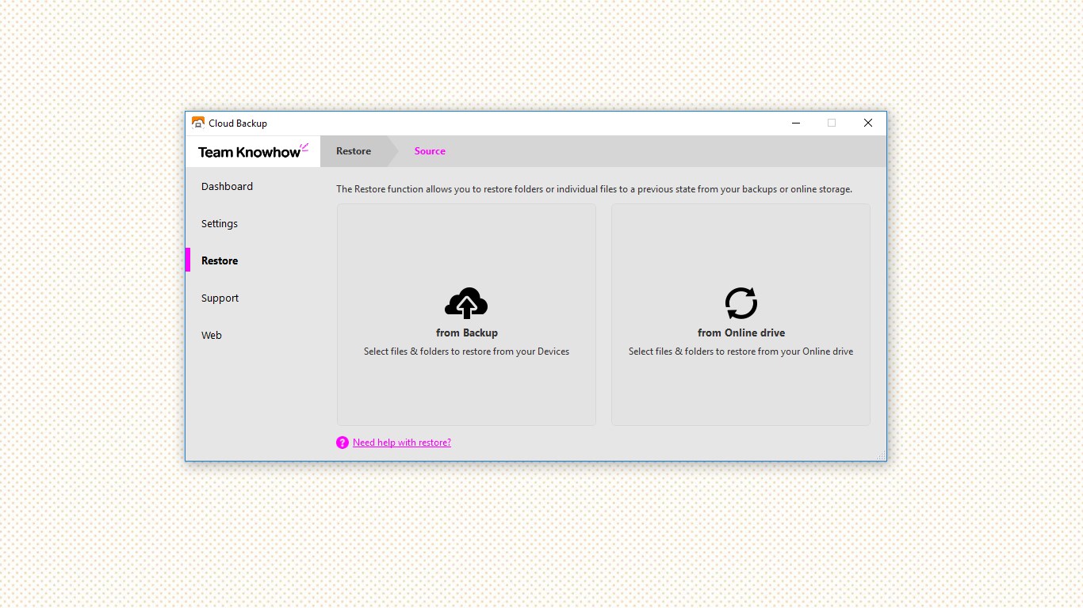Maximize the Cloud Backup window
1083x608 pixels.
832,123
